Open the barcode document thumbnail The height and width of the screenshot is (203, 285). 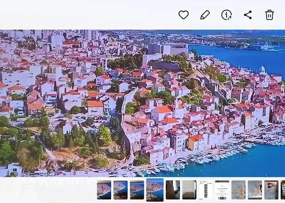222,190
